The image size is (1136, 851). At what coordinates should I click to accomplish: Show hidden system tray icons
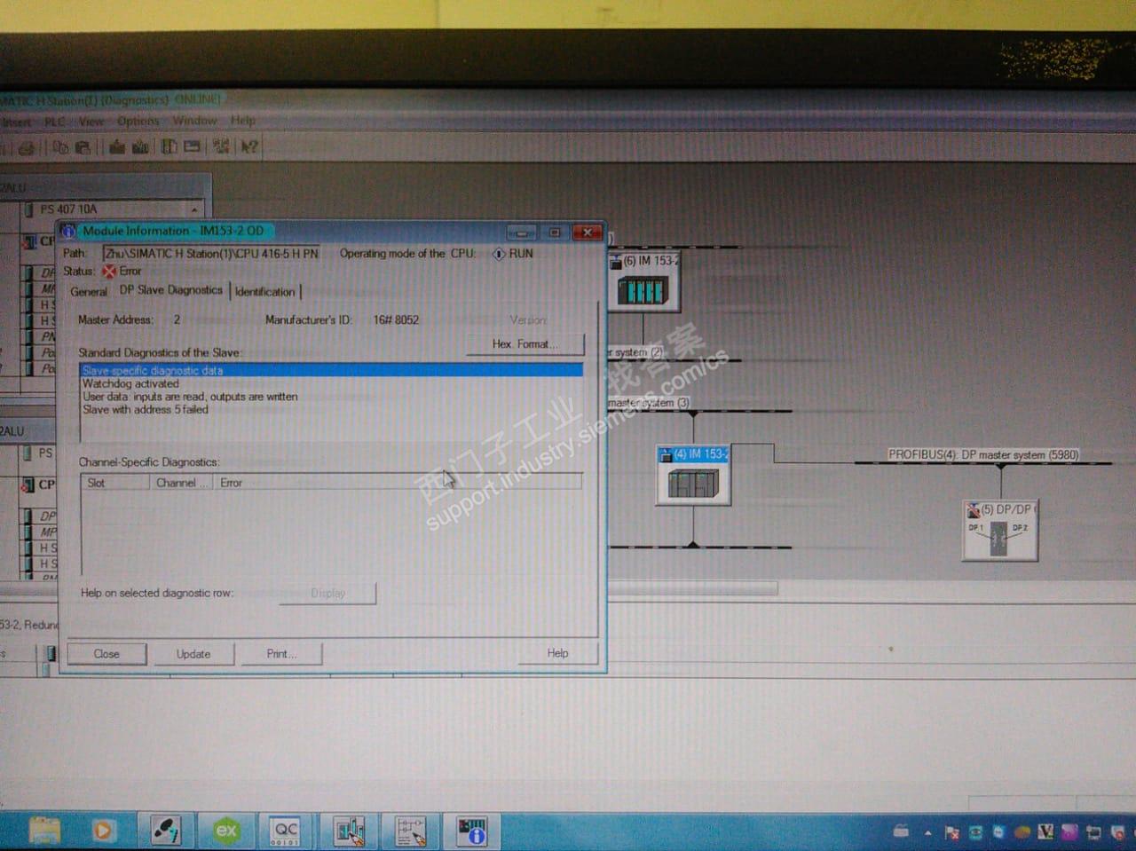927,833
